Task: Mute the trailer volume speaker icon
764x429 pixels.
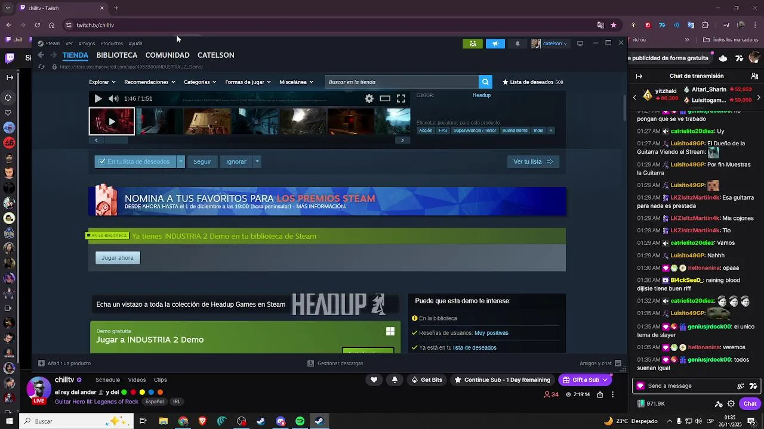Action: tap(113, 99)
